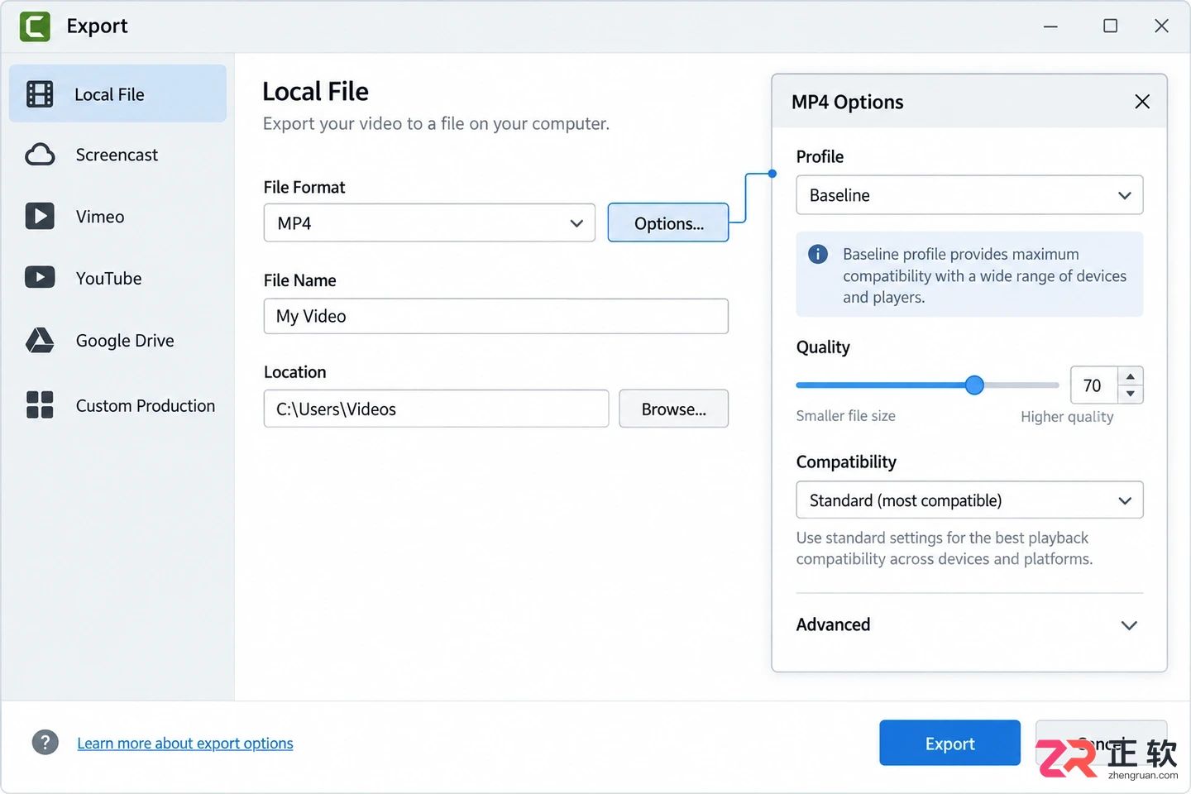
Task: Click the YouTube play icon
Action: coord(40,277)
